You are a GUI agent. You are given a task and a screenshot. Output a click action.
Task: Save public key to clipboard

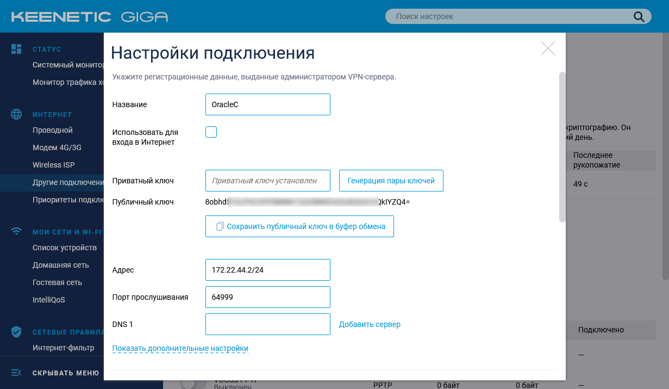(299, 226)
